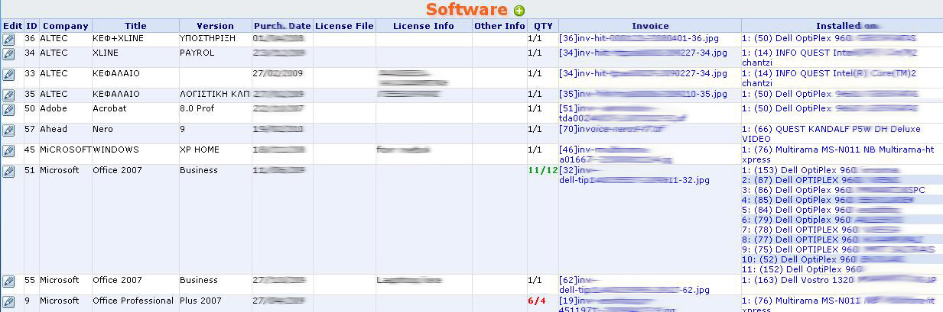The image size is (943, 312).
Task: Edit the Ahead Nero entry
Action: click(x=8, y=130)
